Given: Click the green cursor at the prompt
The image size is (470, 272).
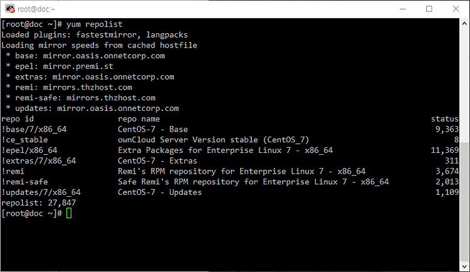Looking at the screenshot, I should coord(69,213).
